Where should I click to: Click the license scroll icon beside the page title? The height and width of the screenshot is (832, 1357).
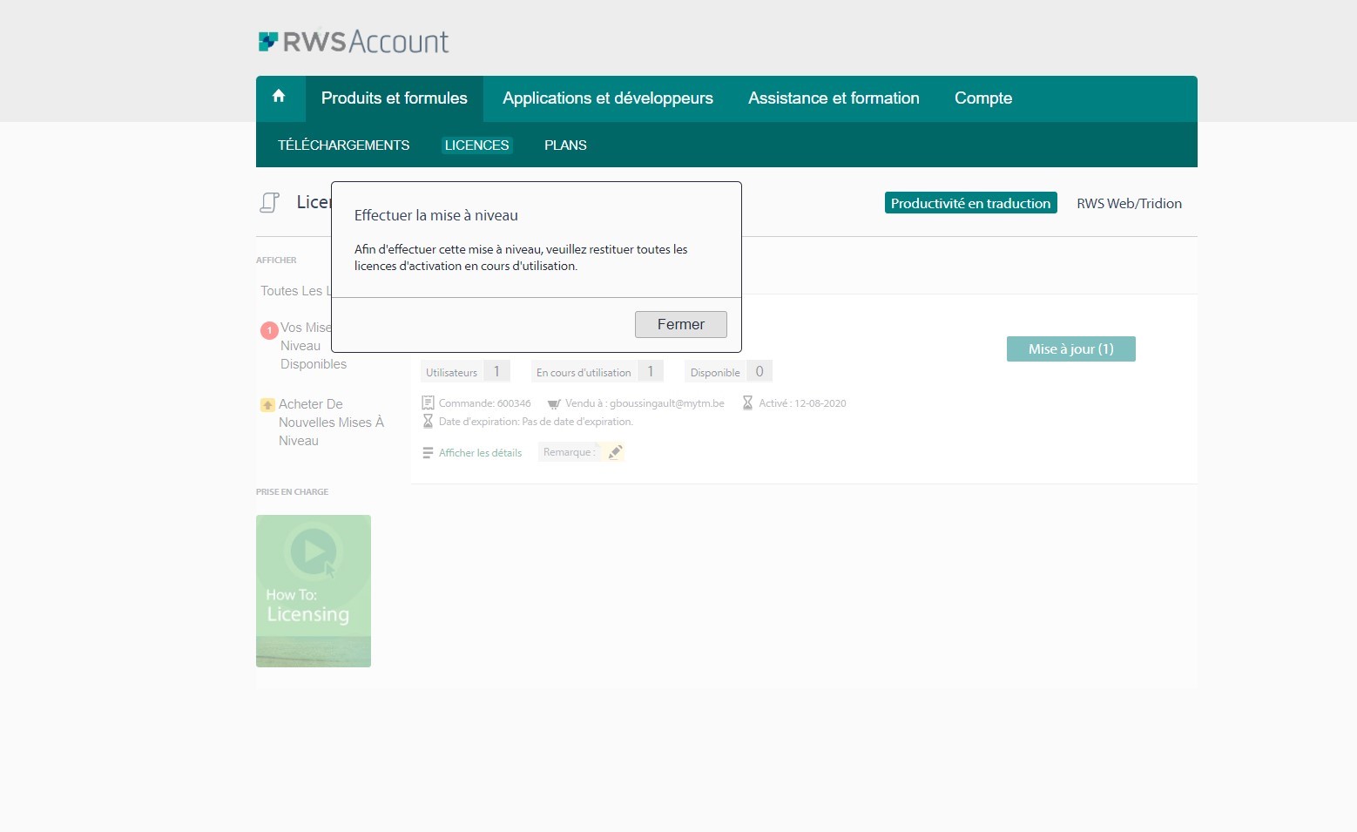click(269, 201)
